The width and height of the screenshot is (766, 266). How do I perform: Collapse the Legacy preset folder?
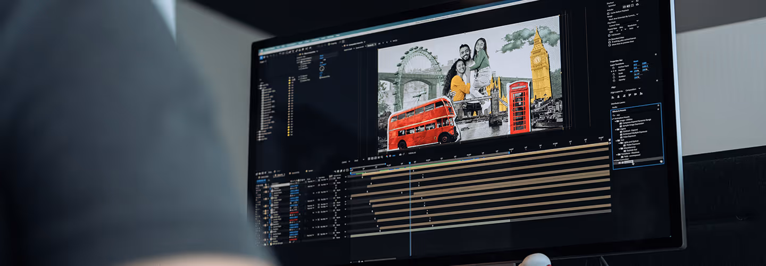[615, 130]
